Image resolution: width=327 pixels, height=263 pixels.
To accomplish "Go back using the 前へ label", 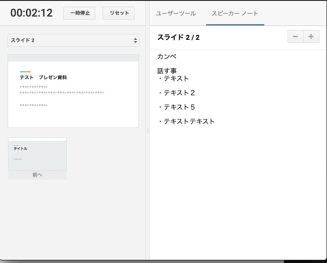I will [x=37, y=175].
